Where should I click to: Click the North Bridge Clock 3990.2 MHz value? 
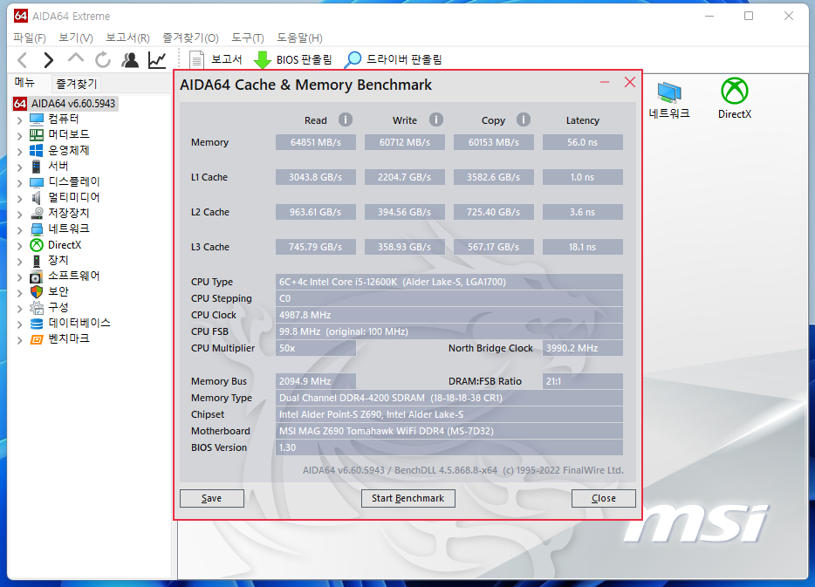click(x=583, y=348)
